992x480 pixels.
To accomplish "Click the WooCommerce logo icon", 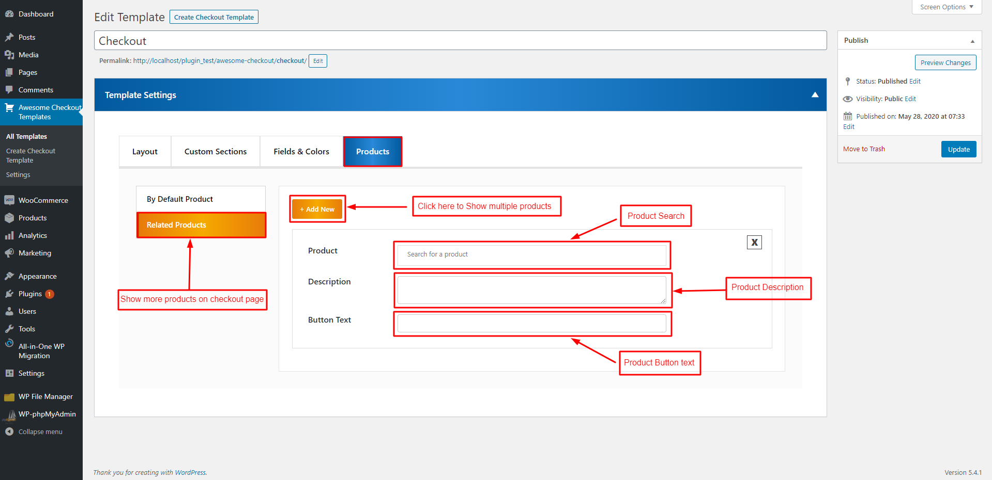I will [9, 200].
